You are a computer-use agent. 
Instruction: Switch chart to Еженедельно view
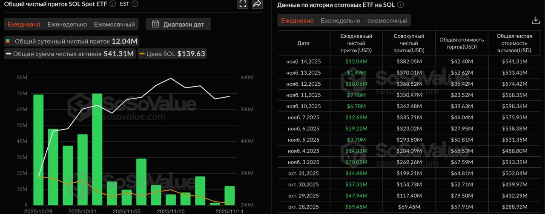67,24
